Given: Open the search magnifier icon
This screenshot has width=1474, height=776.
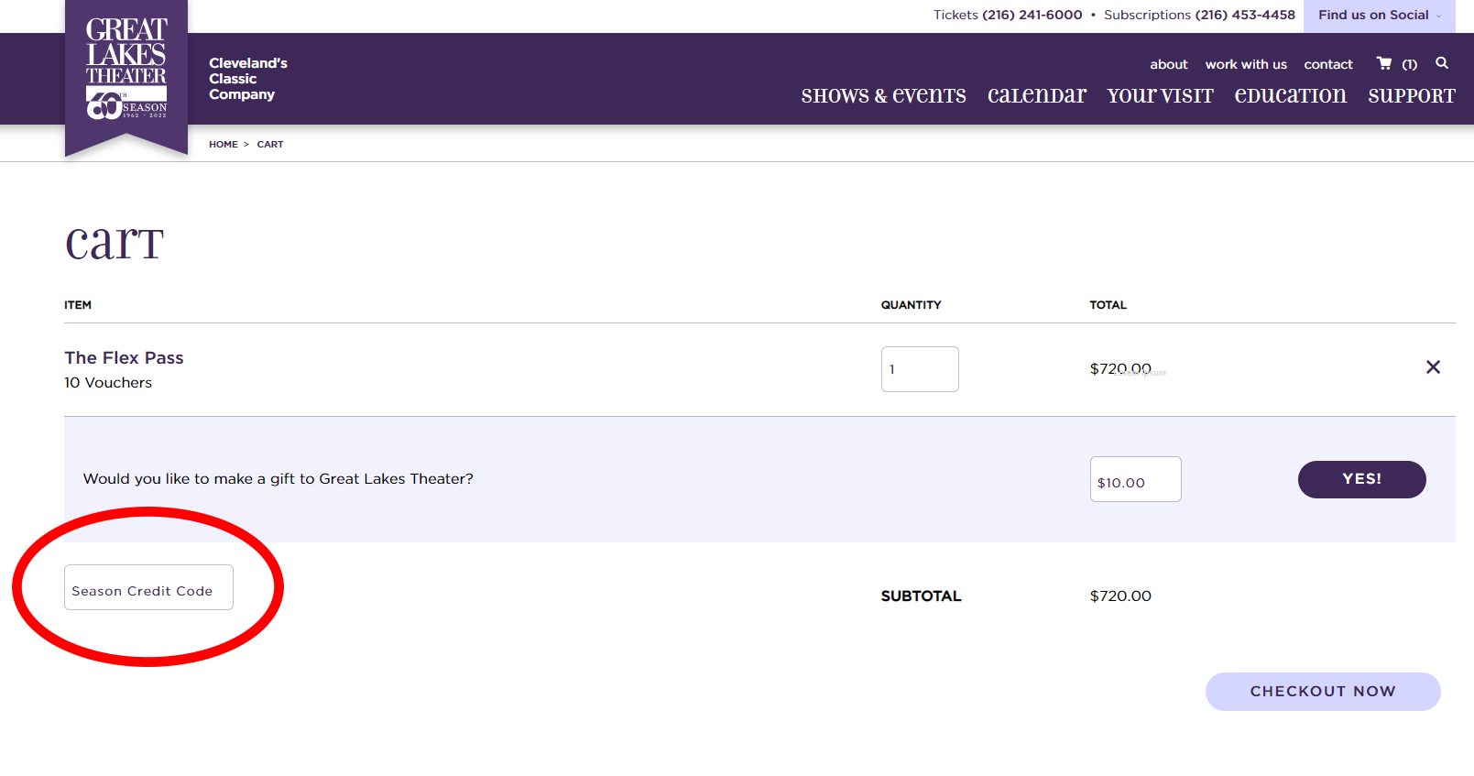Looking at the screenshot, I should tap(1442, 63).
